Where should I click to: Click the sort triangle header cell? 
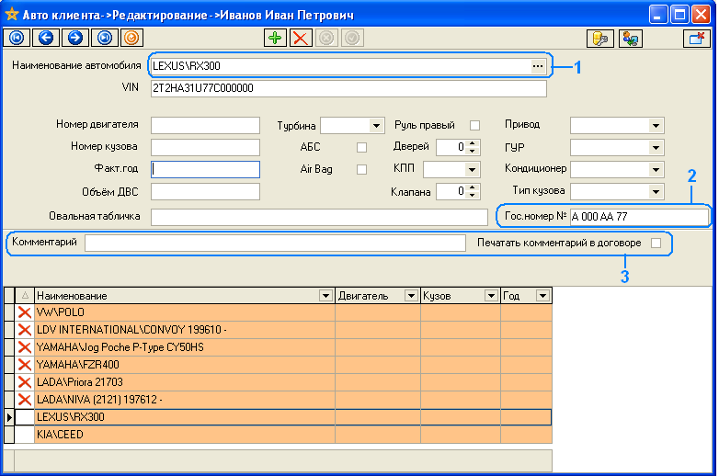(x=25, y=296)
